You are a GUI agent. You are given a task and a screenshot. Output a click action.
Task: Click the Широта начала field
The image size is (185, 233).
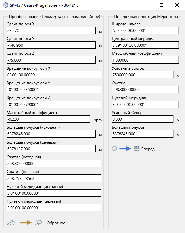pyautogui.click(x=145, y=30)
